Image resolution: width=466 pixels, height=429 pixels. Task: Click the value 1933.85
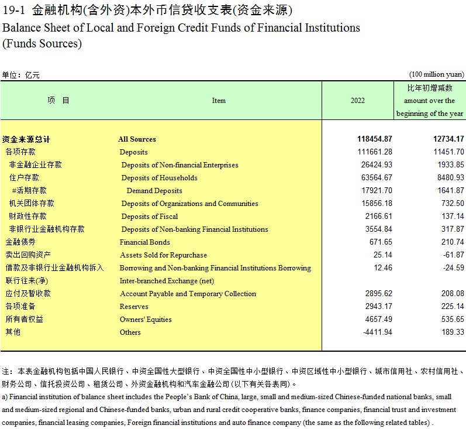coord(451,164)
